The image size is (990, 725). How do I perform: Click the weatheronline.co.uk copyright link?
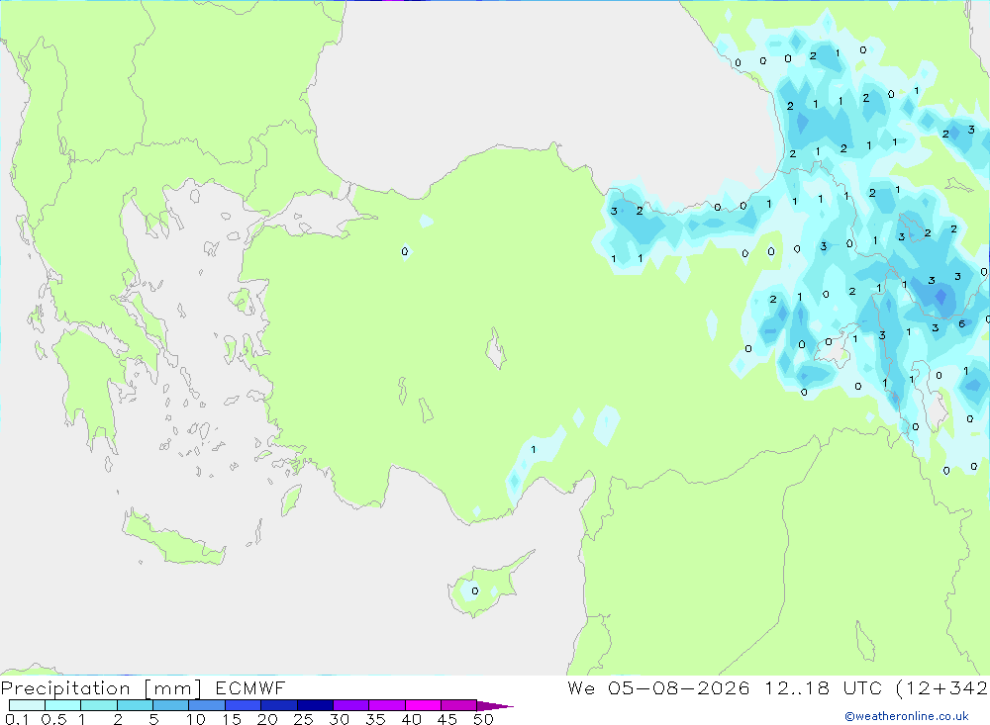coord(907,716)
